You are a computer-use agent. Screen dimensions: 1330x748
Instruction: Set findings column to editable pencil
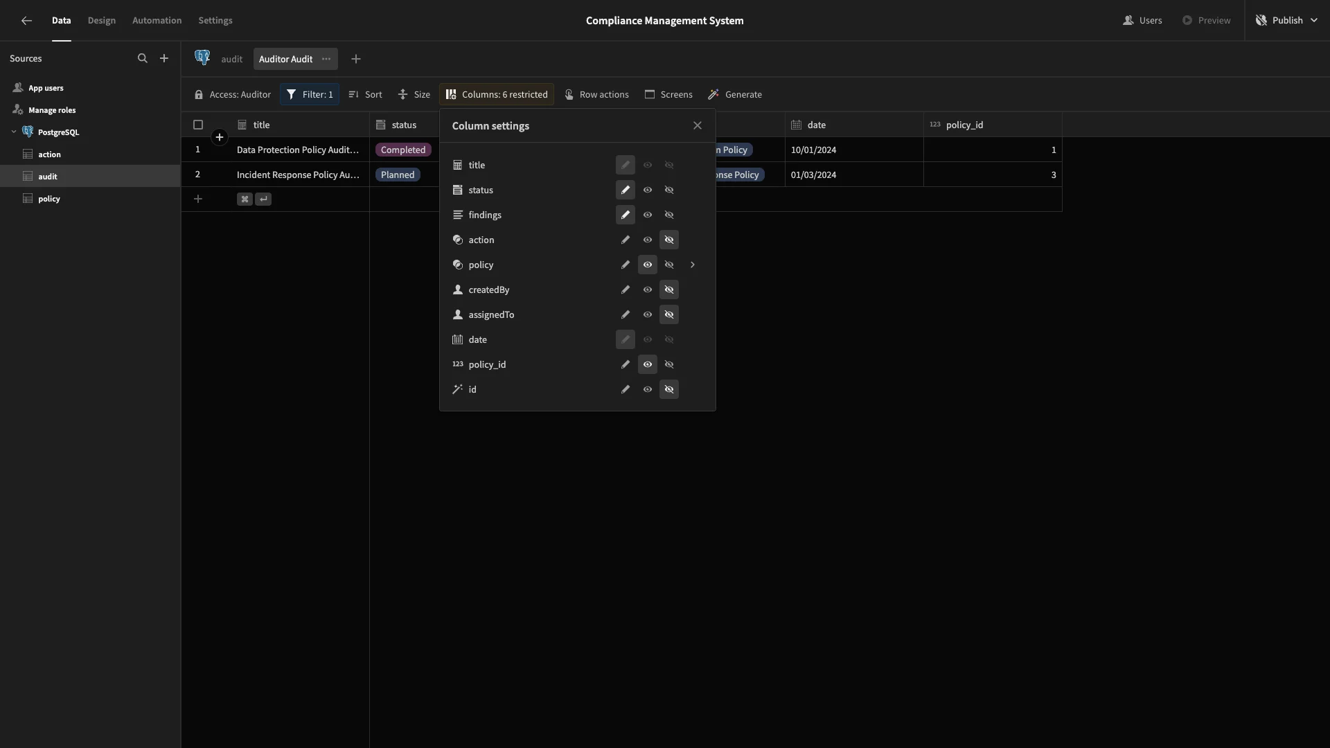point(626,215)
